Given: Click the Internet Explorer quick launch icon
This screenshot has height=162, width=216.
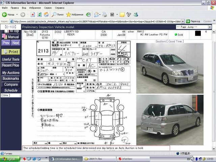Looking at the screenshot, I should (34, 159).
